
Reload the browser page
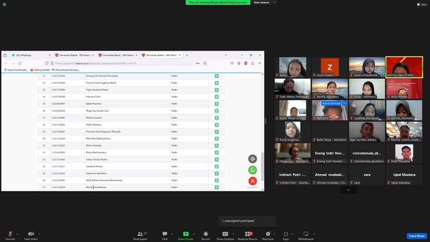(19, 63)
